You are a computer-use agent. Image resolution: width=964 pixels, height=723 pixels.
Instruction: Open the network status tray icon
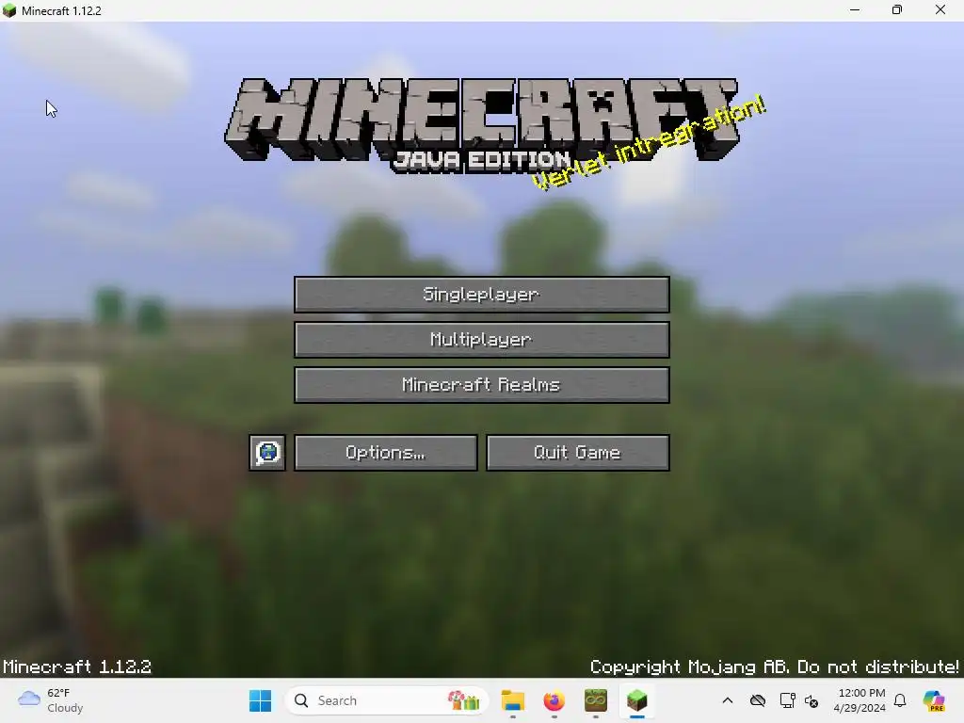click(788, 700)
